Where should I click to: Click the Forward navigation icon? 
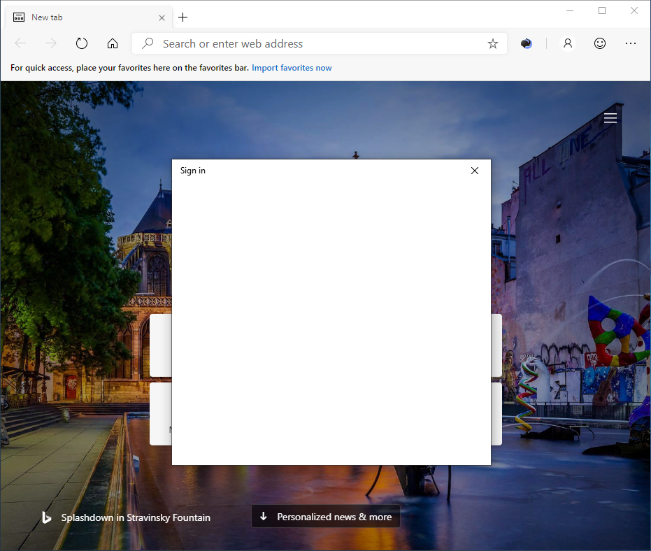coord(50,43)
